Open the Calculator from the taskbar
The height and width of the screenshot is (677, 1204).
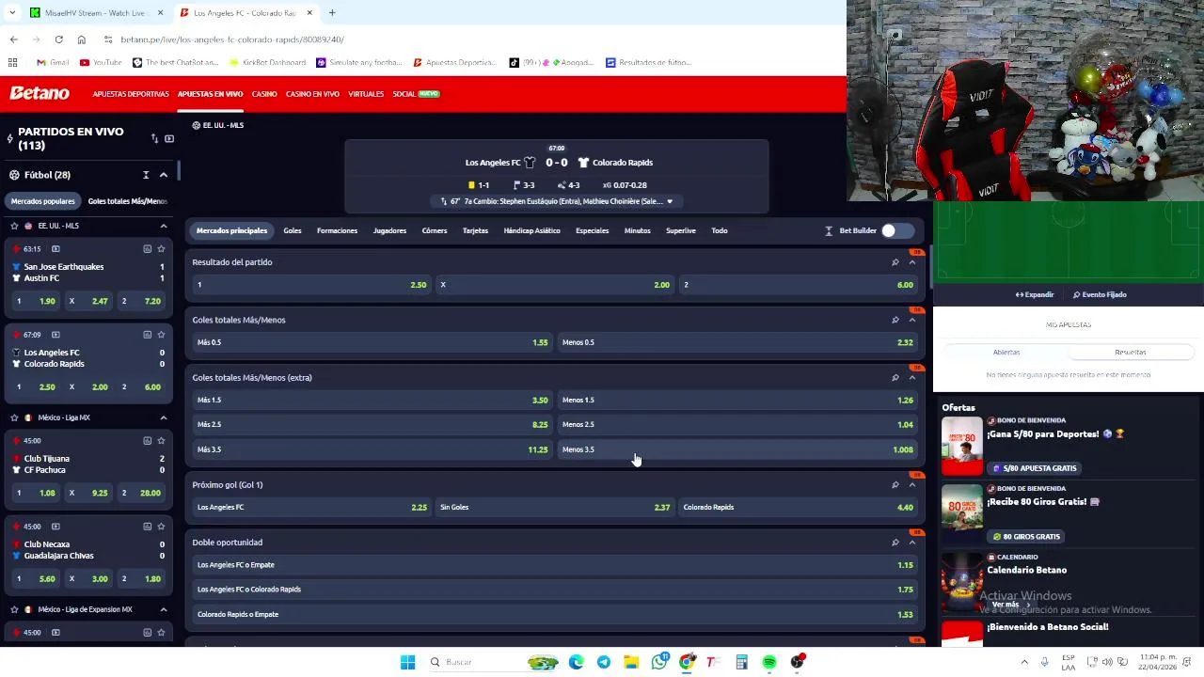click(741, 662)
